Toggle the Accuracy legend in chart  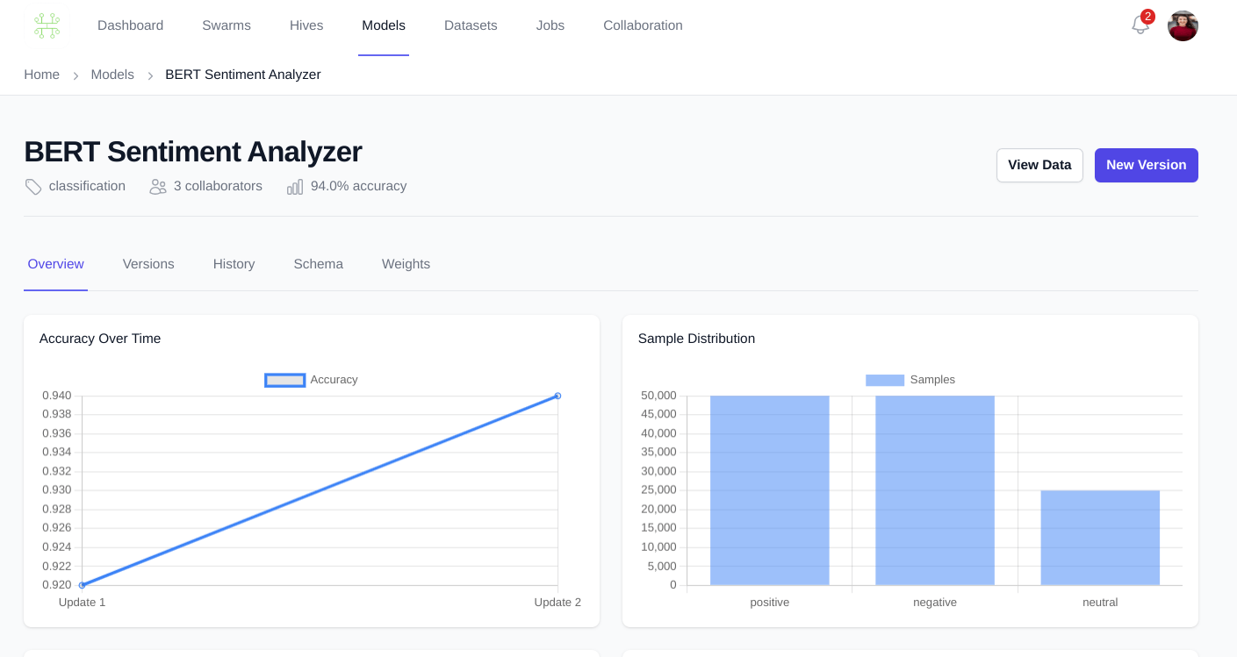pos(312,380)
